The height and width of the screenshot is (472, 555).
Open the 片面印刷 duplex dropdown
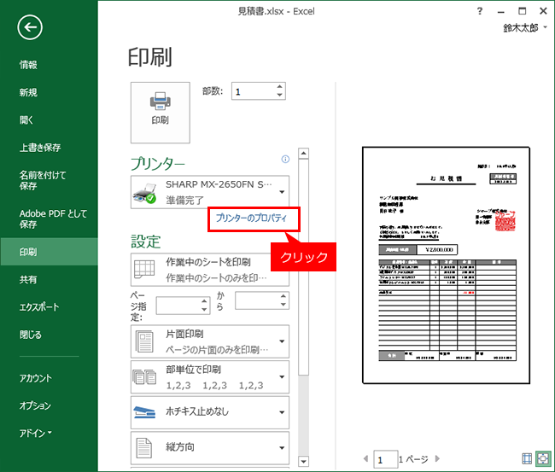(x=210, y=341)
